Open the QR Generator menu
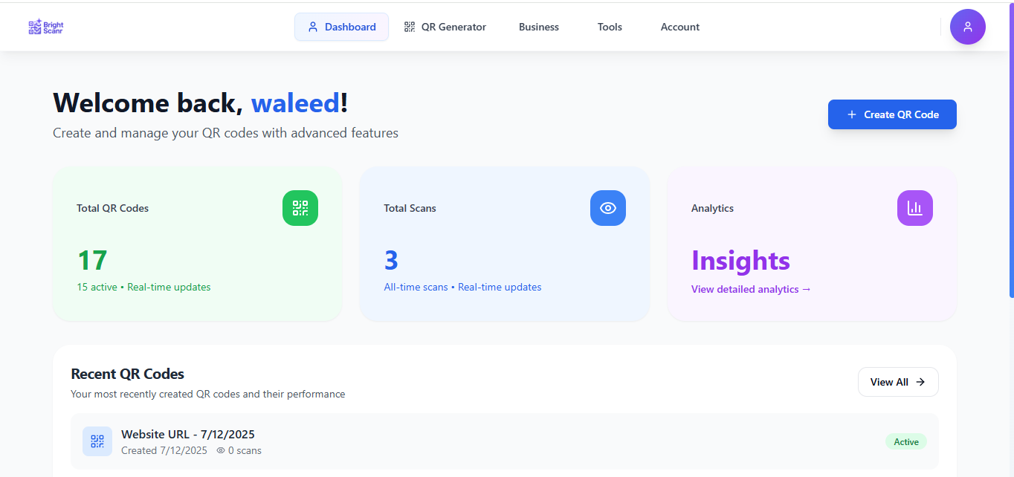Screen dimensions: 1014x477 pos(445,27)
